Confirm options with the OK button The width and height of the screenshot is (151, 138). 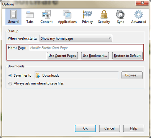point(85,128)
